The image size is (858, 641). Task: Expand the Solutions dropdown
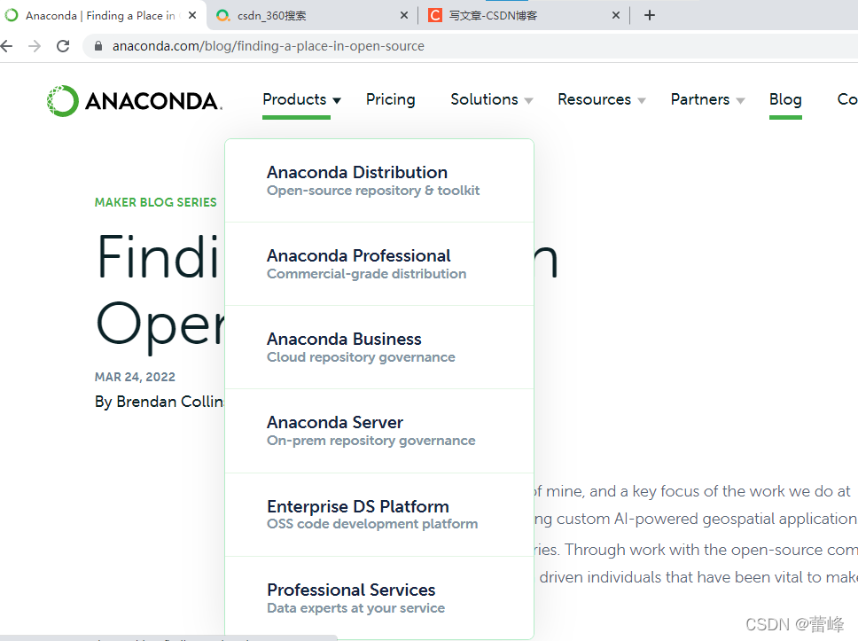pyautogui.click(x=491, y=99)
